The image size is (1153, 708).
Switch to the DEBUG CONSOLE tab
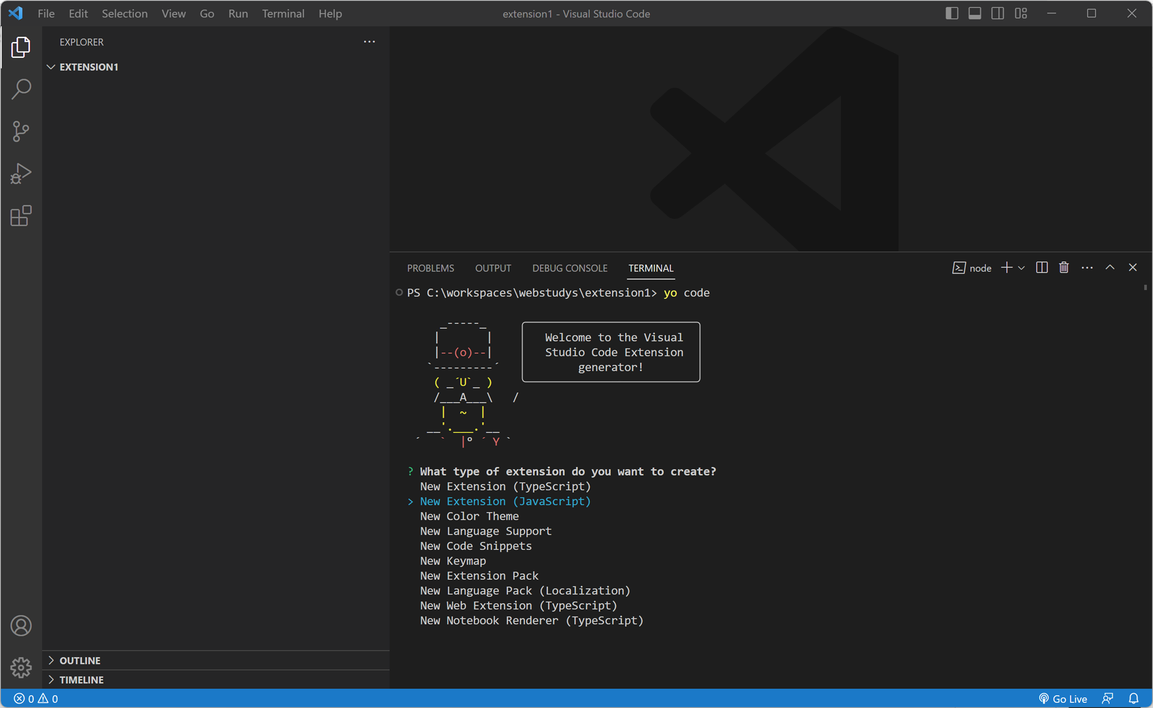click(569, 268)
